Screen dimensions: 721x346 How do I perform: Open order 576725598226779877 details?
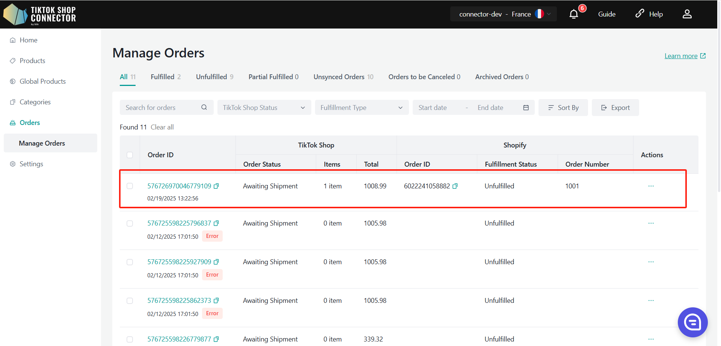coord(179,339)
